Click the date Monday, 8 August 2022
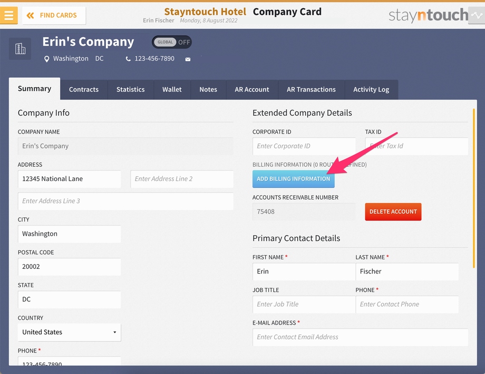This screenshot has height=374, width=485. click(x=209, y=21)
